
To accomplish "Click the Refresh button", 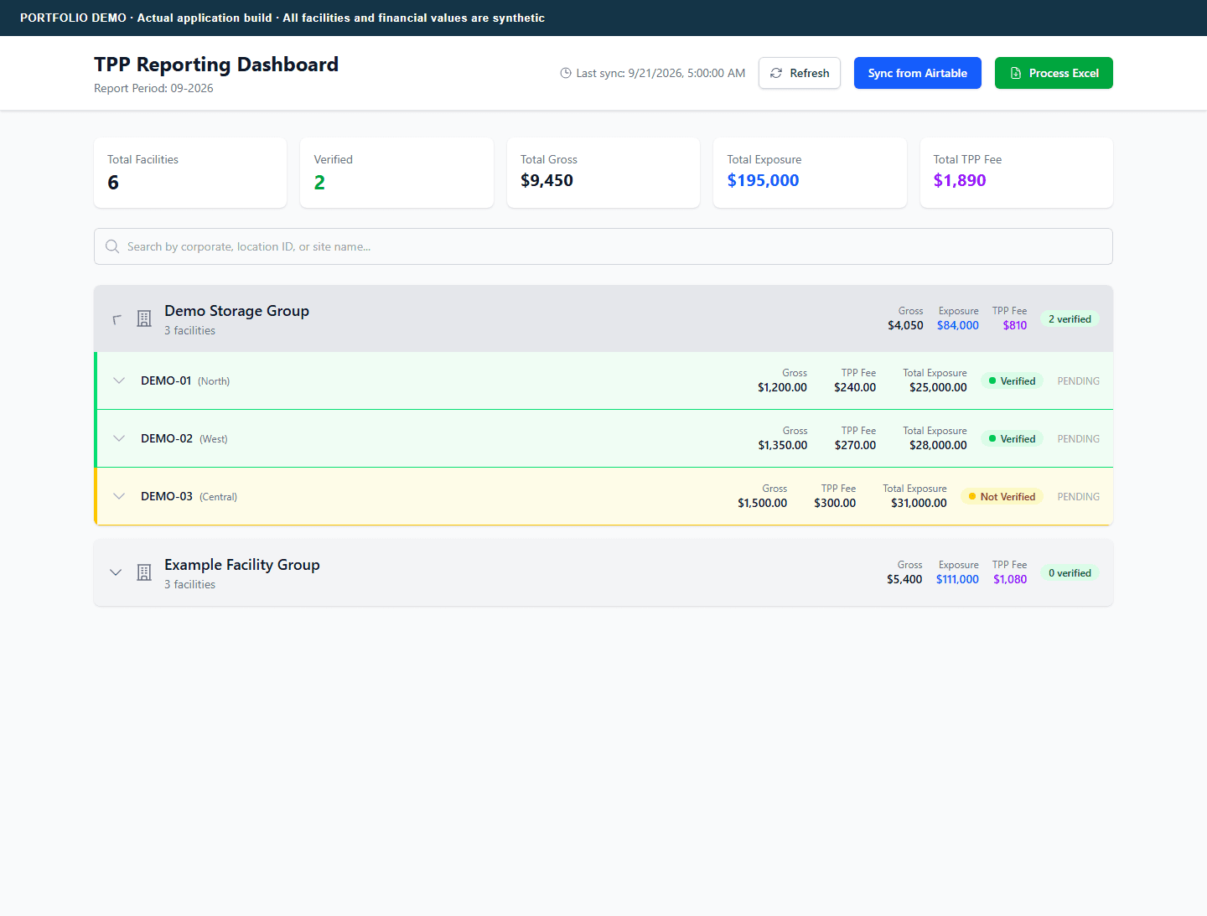I will click(800, 73).
